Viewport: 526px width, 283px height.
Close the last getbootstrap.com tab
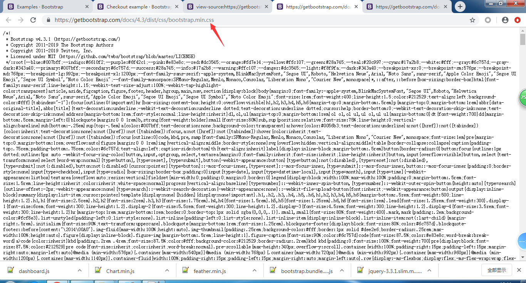(x=446, y=7)
